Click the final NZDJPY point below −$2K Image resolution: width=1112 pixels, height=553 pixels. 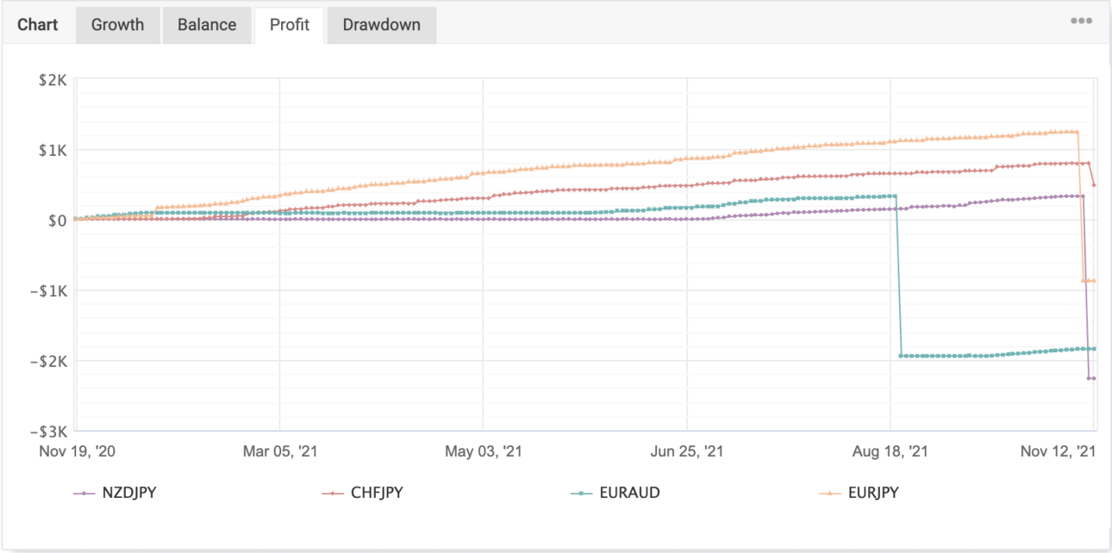pos(1094,378)
